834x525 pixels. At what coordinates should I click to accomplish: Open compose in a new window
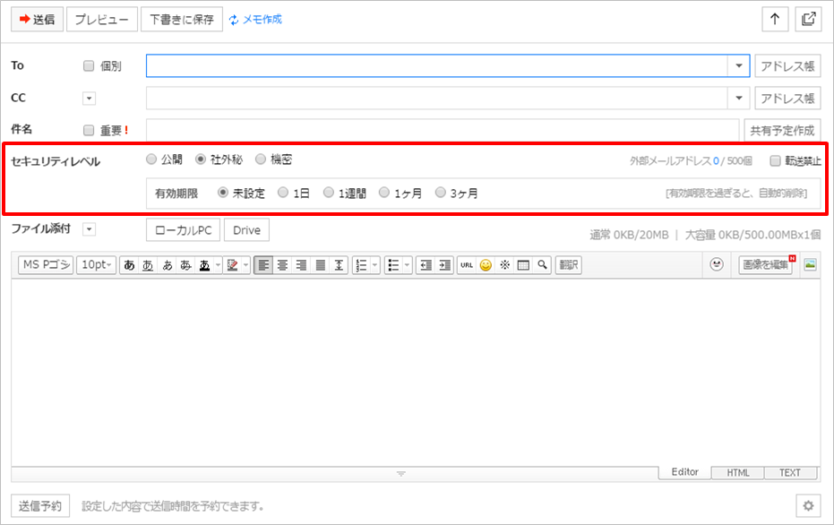(x=809, y=19)
